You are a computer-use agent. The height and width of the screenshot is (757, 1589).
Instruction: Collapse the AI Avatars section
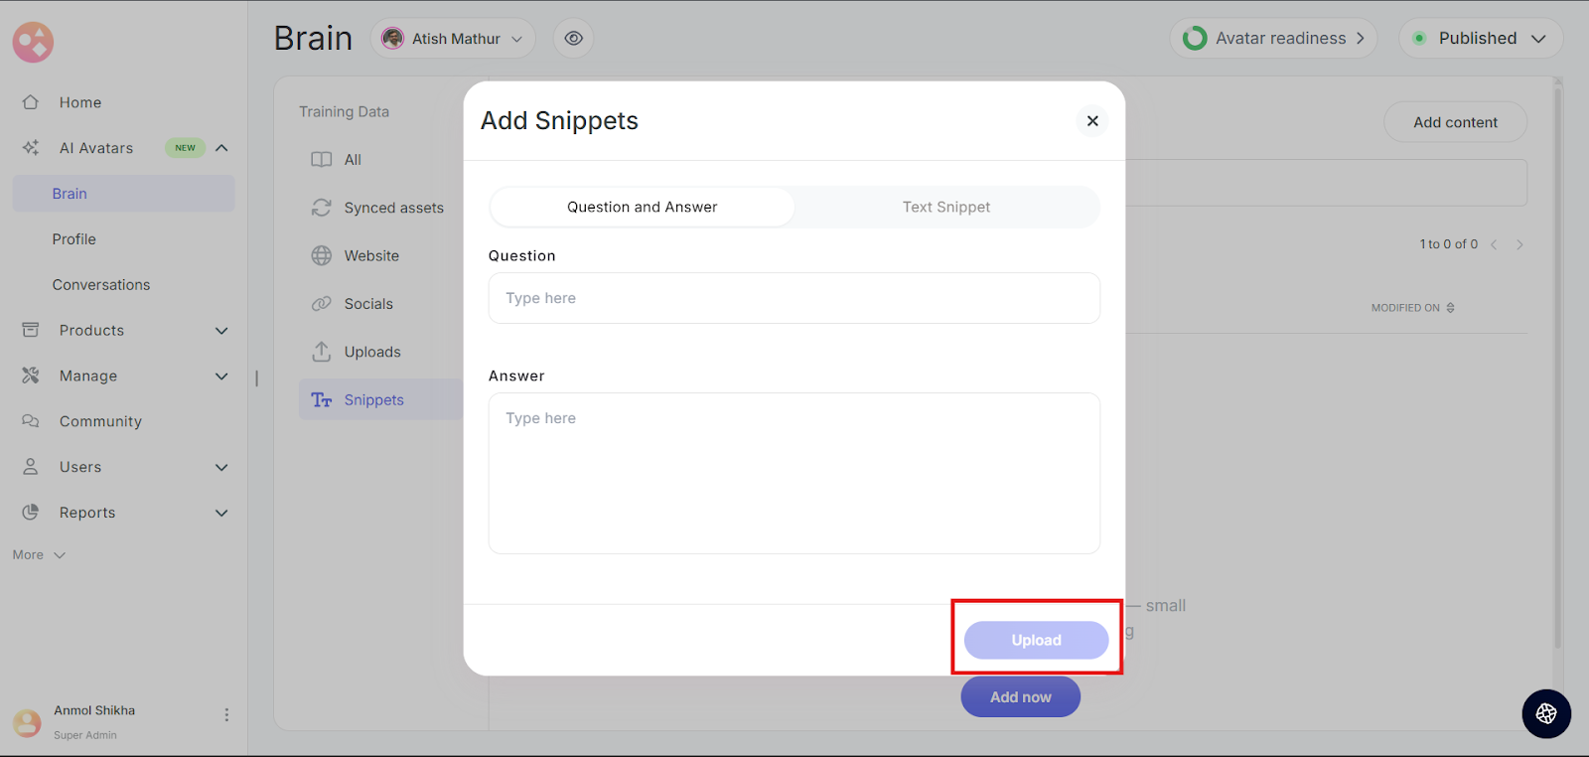(x=221, y=148)
